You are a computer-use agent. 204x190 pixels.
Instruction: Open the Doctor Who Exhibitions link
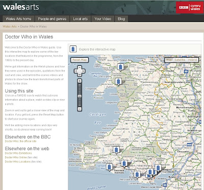click(18, 153)
